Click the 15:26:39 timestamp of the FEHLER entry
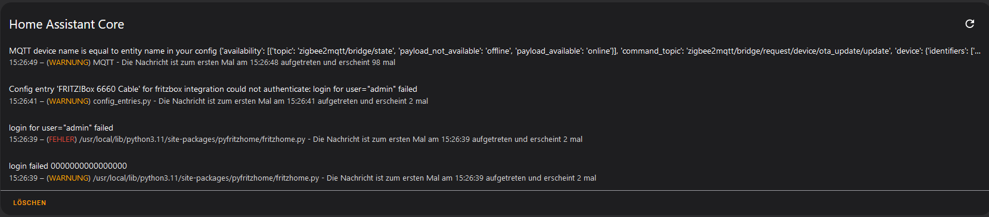This screenshot has height=217, width=989. point(23,139)
